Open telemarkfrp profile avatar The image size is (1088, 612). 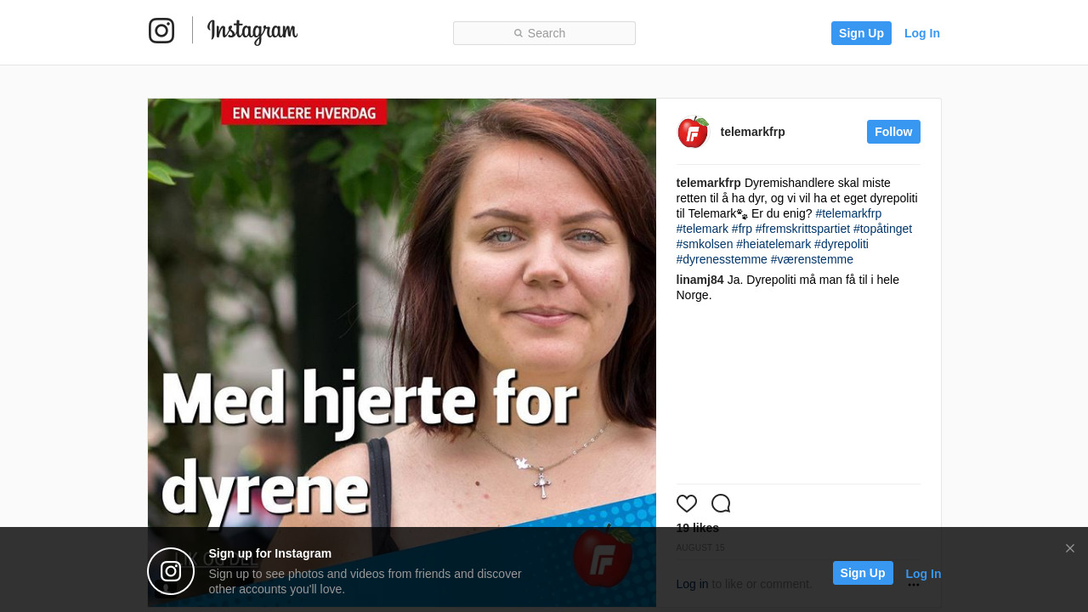693,132
